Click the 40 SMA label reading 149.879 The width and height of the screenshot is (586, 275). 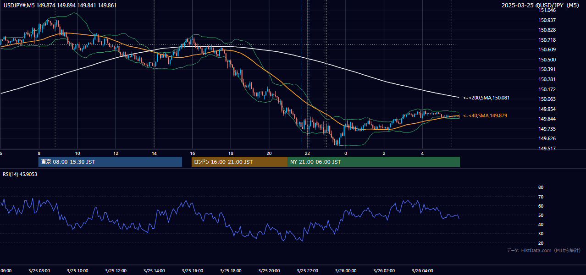click(x=485, y=115)
